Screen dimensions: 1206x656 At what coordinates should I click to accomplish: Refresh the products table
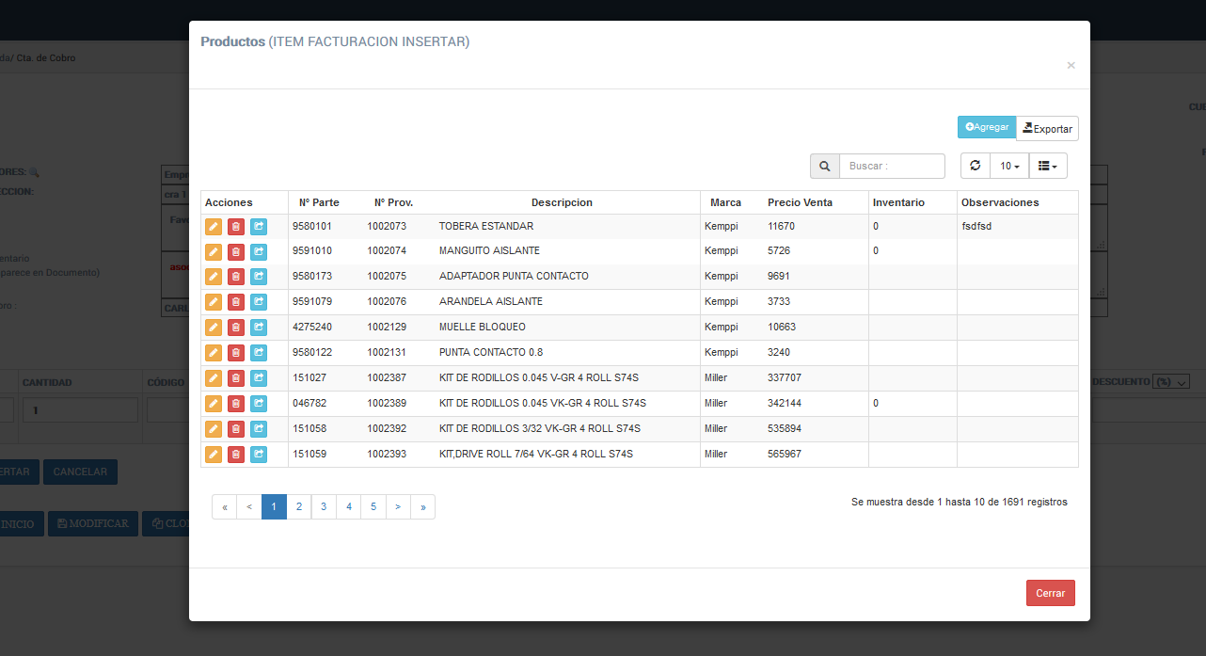pos(975,166)
